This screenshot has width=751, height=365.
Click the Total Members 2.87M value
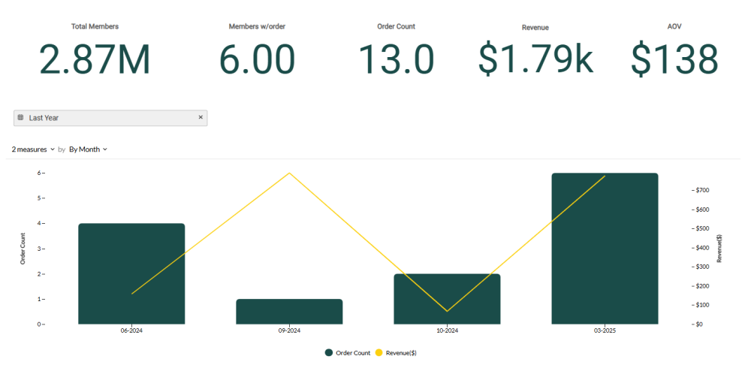[95, 60]
